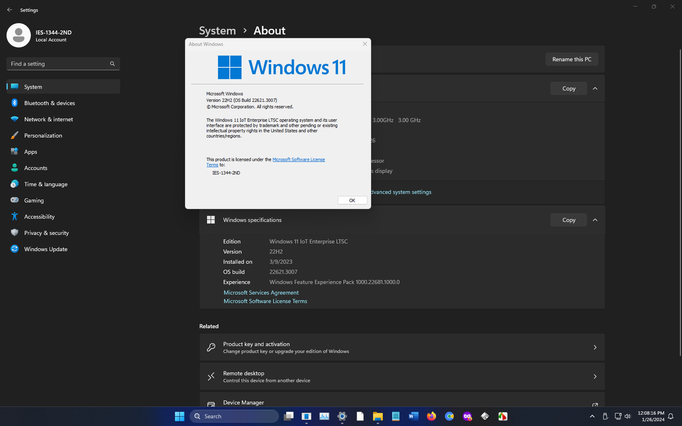682x426 pixels.
Task: Open the Chrome taskbar icon
Action: click(x=450, y=416)
